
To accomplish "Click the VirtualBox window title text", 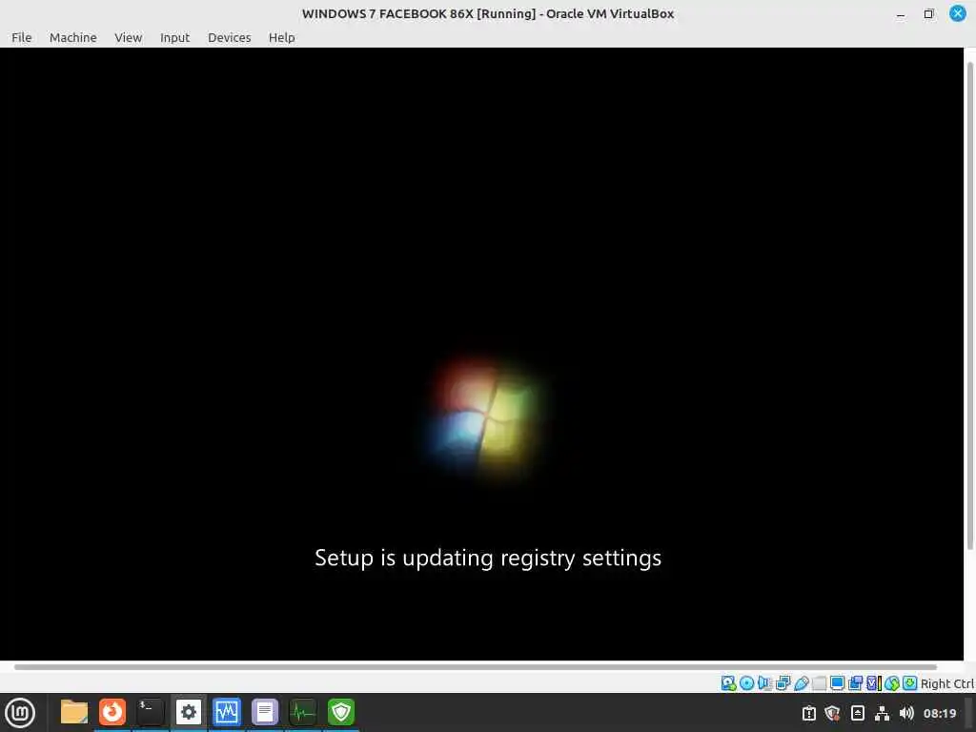I will [x=488, y=13].
